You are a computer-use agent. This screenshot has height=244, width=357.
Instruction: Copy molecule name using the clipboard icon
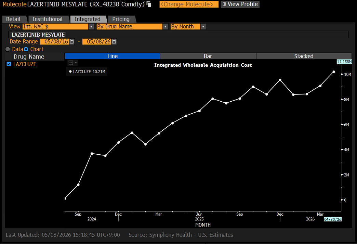click(149, 4)
